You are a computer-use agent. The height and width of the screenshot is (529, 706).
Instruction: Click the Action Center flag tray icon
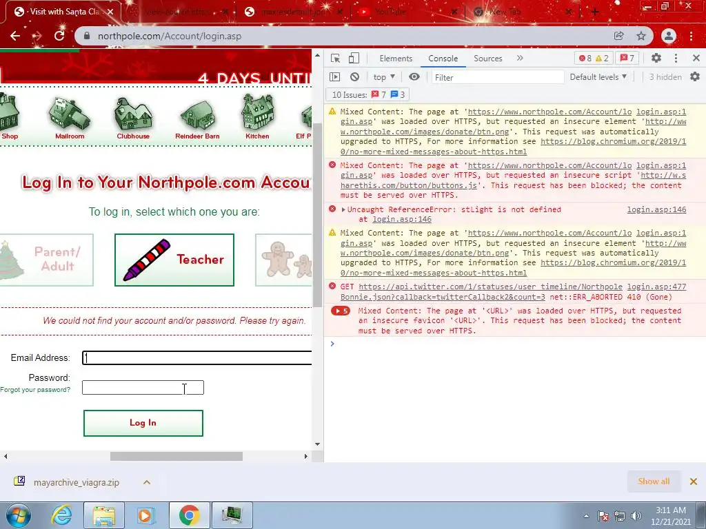point(603,516)
